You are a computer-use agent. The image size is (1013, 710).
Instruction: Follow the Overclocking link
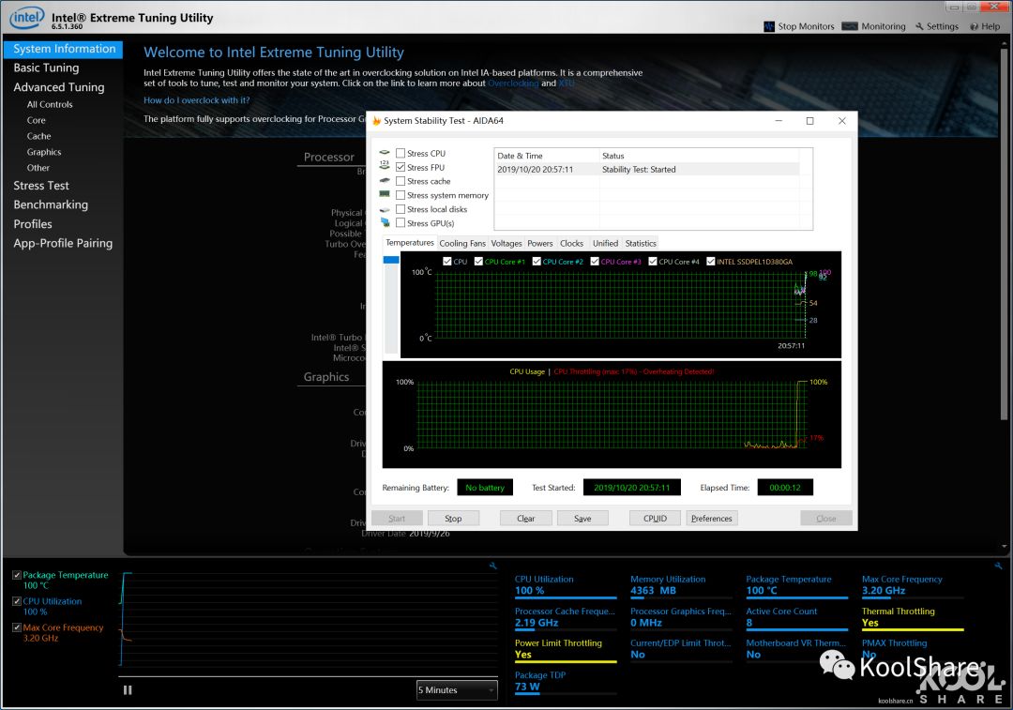513,83
